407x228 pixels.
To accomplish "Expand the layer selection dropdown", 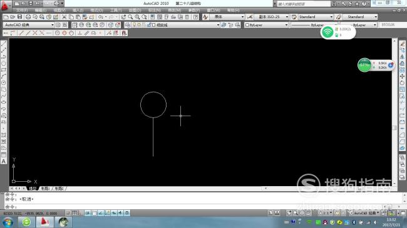I will point(218,25).
